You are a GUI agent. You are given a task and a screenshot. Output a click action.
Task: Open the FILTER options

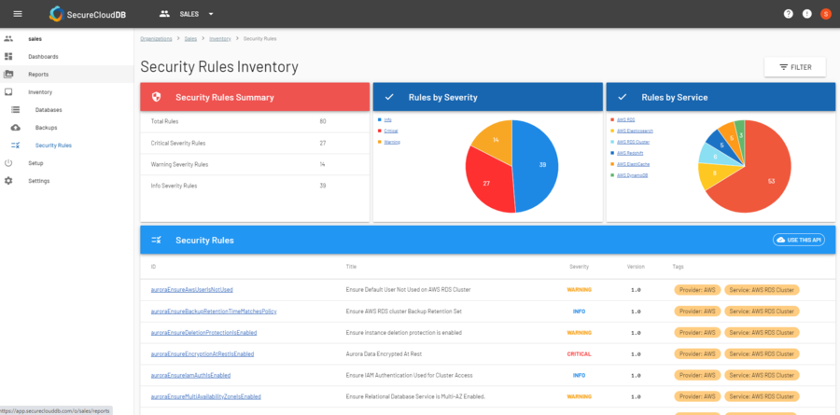click(x=794, y=67)
